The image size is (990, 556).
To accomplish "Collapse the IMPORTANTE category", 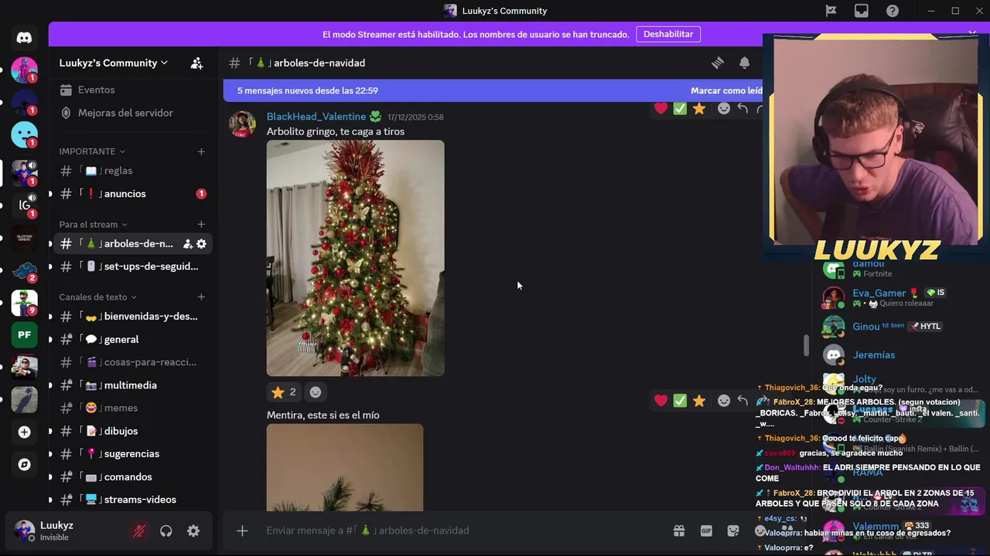I will tap(92, 151).
